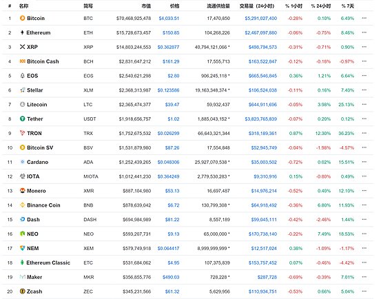Image resolution: width=381 pixels, height=299 pixels.
Task: Sort by the 市值 column header
Action: [x=146, y=6]
